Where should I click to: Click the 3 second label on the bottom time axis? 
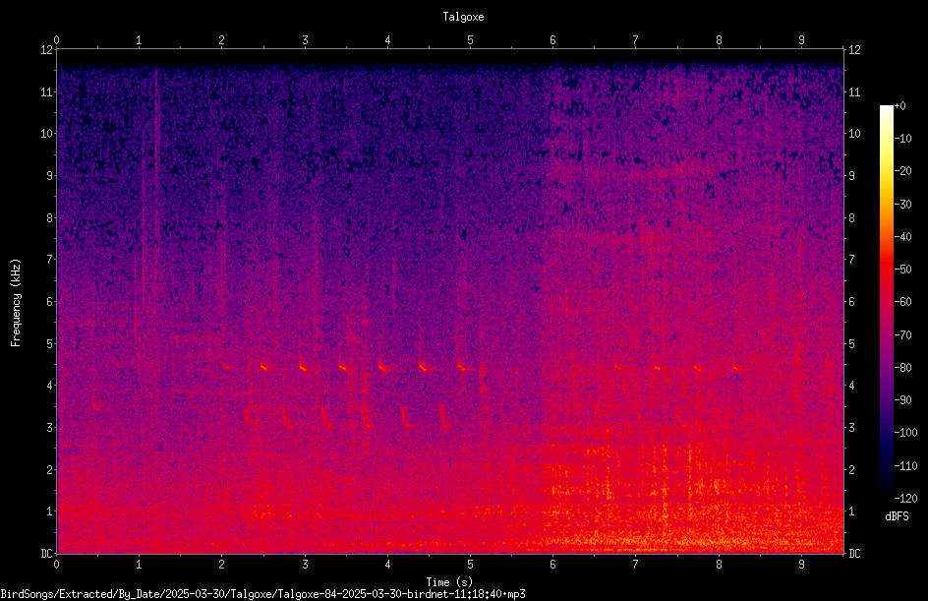[305, 565]
